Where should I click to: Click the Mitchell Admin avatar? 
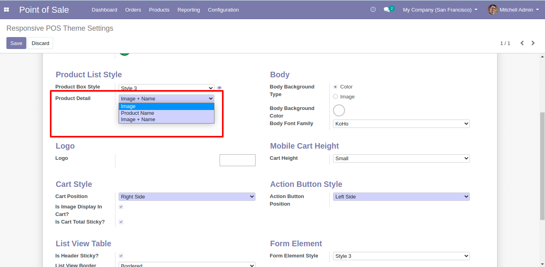(493, 10)
